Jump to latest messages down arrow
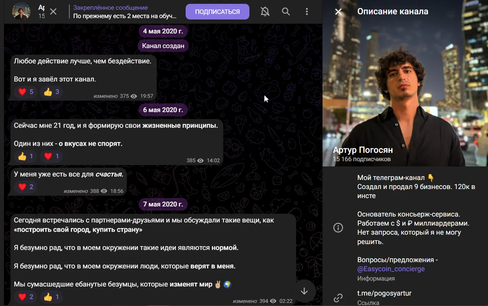The image size is (488, 306). pyautogui.click(x=304, y=291)
